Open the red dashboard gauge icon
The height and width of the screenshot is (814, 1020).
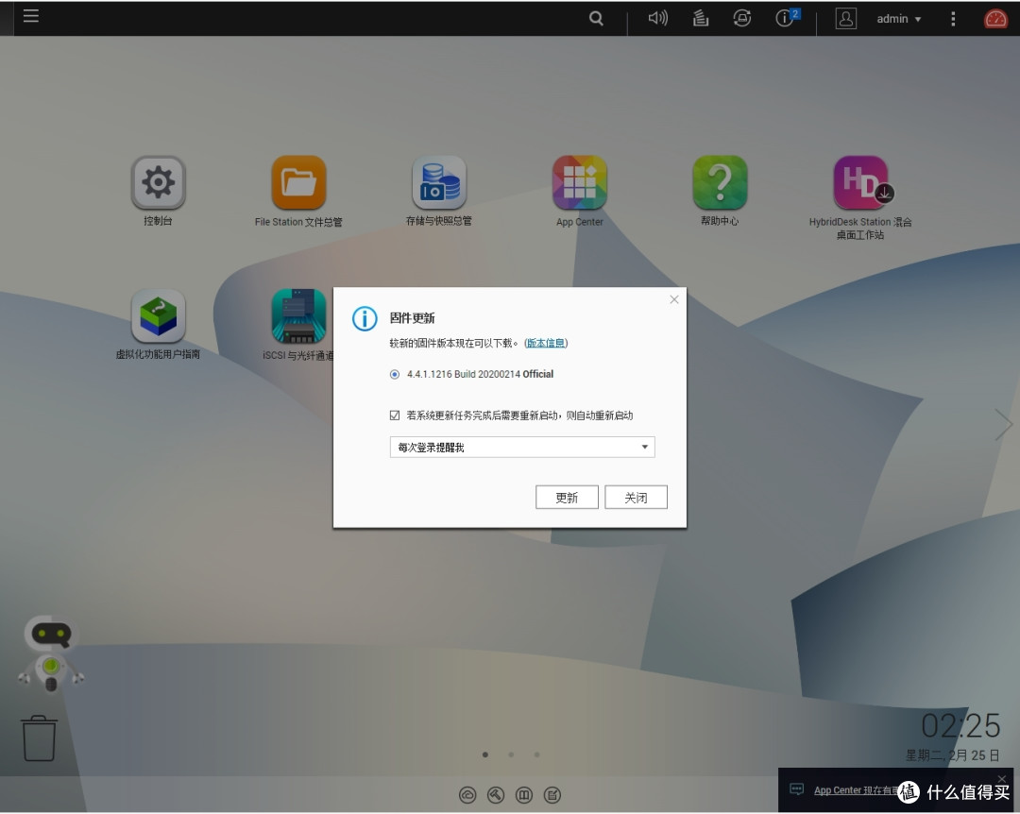click(x=995, y=18)
